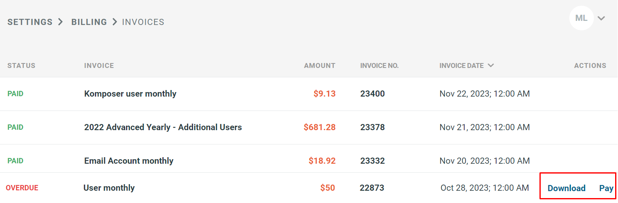The width and height of the screenshot is (618, 203).
Task: Click the $18.92 amount
Action: tap(322, 161)
